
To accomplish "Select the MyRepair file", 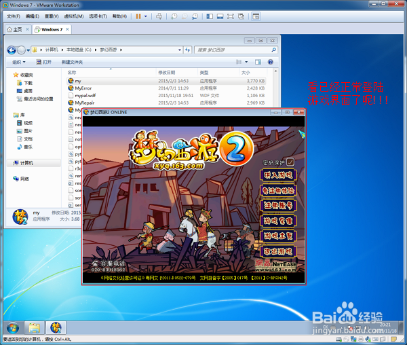I will [166, 103].
